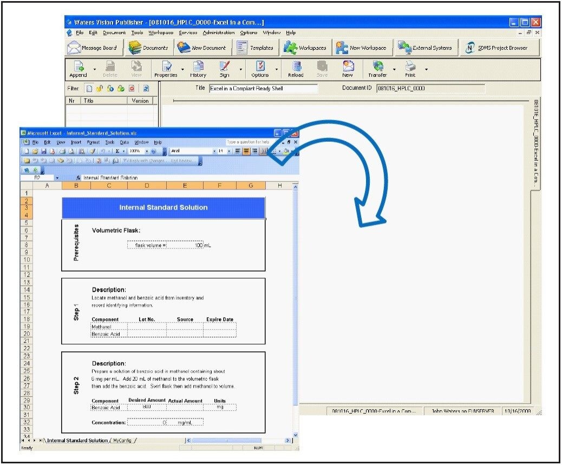
Task: Expand the Options dropdown arrow
Action: click(x=276, y=69)
